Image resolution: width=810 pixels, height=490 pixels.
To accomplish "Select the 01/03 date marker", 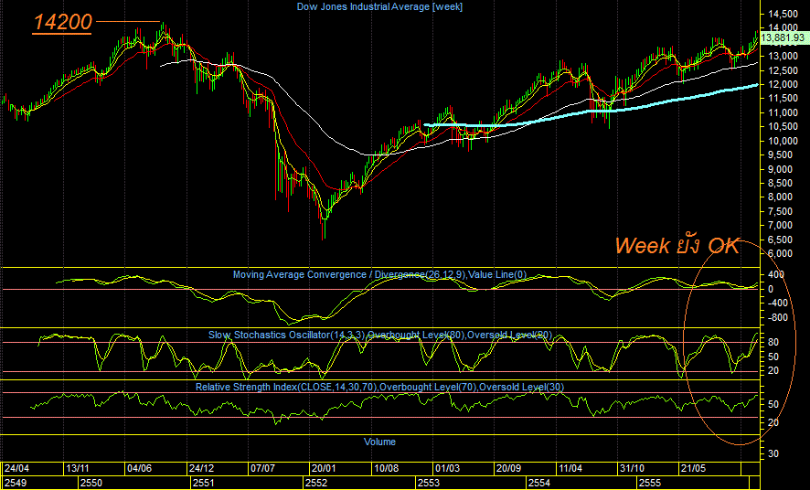I will pos(447,468).
